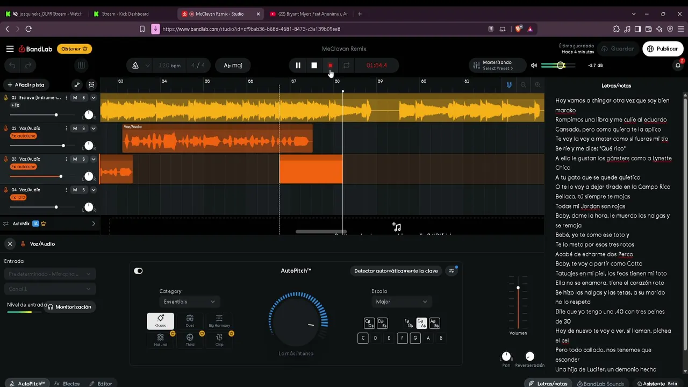Open the browser extensions puzzle icon
Viewport: 688px width, 387px height.
coord(616,29)
